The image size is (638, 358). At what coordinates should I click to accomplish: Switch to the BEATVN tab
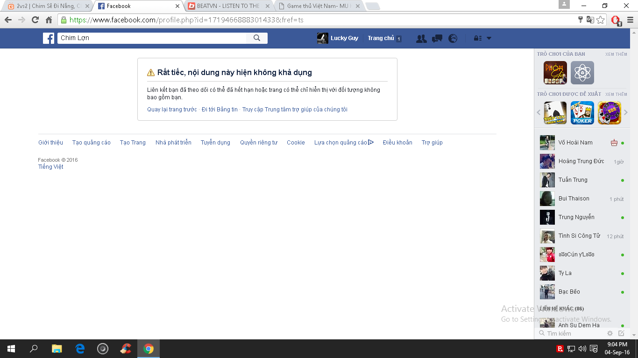(228, 6)
